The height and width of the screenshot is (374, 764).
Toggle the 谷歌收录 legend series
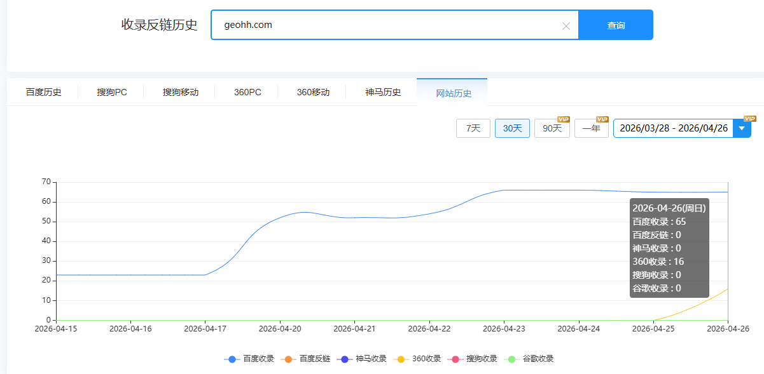pos(529,359)
